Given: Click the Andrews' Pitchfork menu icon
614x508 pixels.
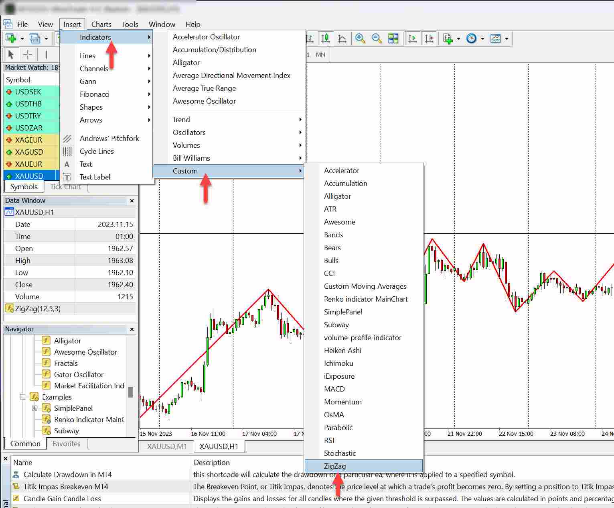Looking at the screenshot, I should click(x=67, y=139).
